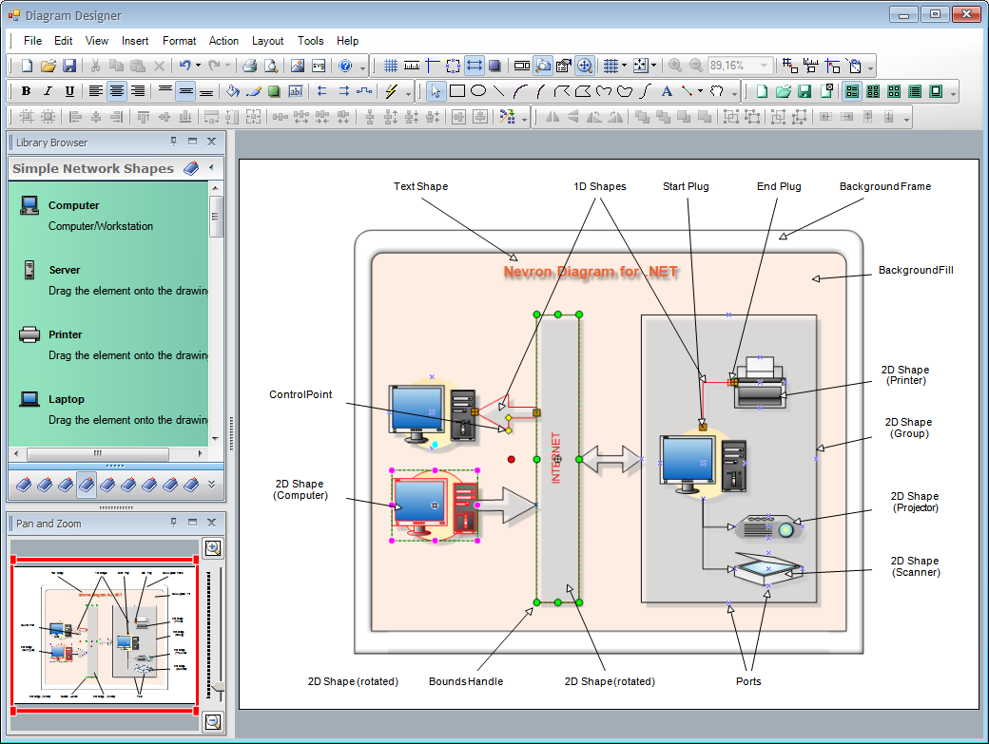Click the zoom in magnifier on toolbar

click(675, 66)
